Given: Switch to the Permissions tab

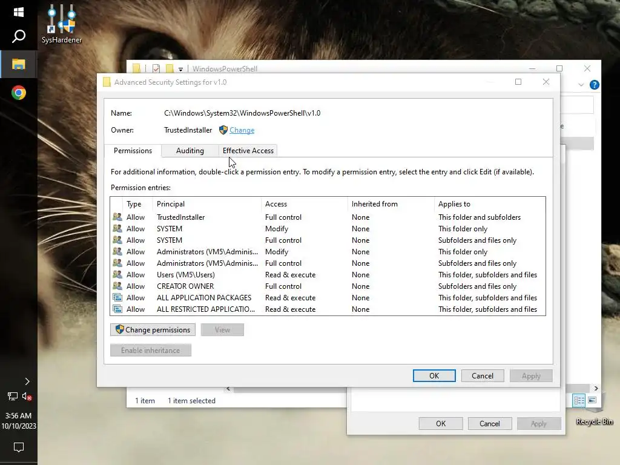Looking at the screenshot, I should (133, 151).
